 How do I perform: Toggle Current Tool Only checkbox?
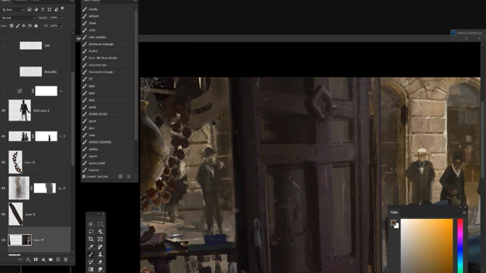pos(84,177)
